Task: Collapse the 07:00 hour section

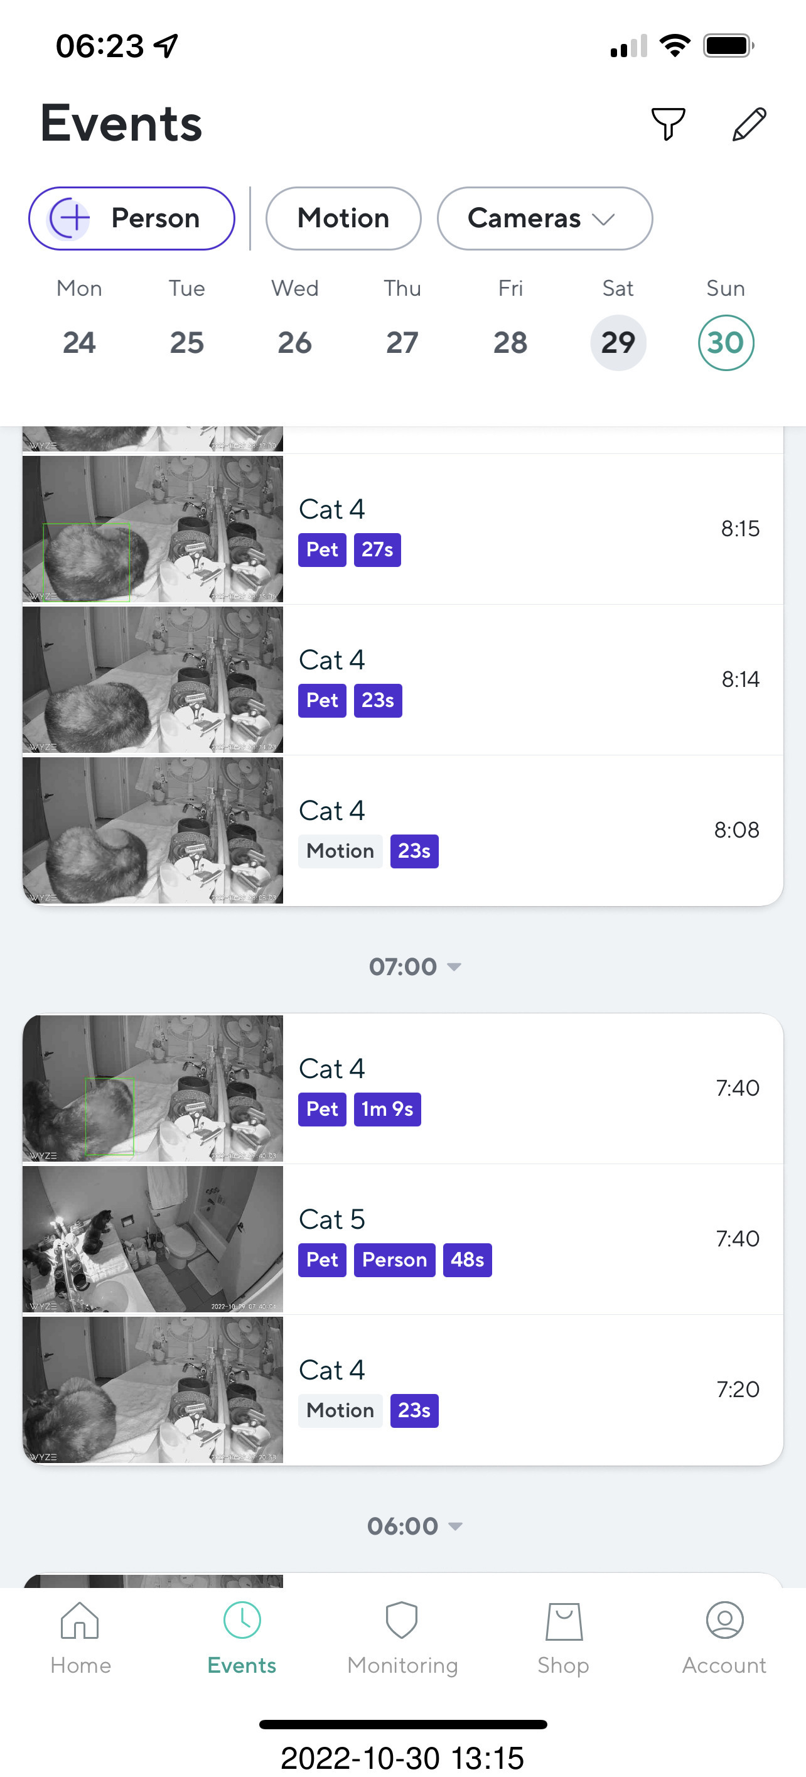Action: point(414,966)
